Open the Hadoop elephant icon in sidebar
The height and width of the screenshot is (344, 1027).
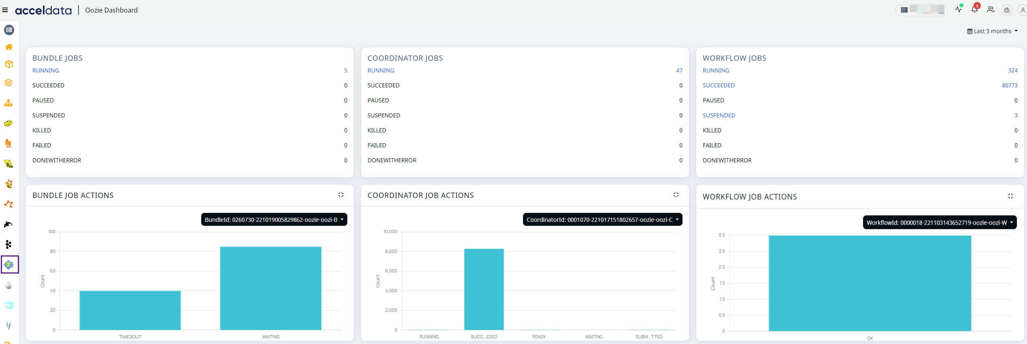(x=9, y=123)
